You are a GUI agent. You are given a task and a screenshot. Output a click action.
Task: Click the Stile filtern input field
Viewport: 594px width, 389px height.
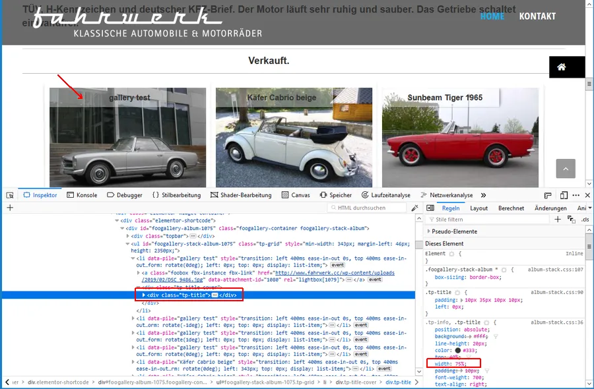pos(487,220)
